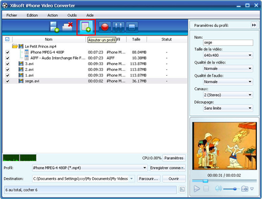
Task: Open the Fichier menu
Action: tap(12, 15)
